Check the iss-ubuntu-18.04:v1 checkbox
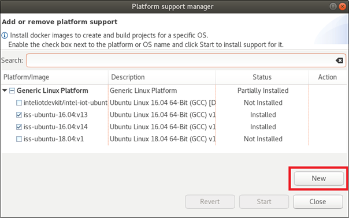The image size is (349, 218). click(19, 139)
